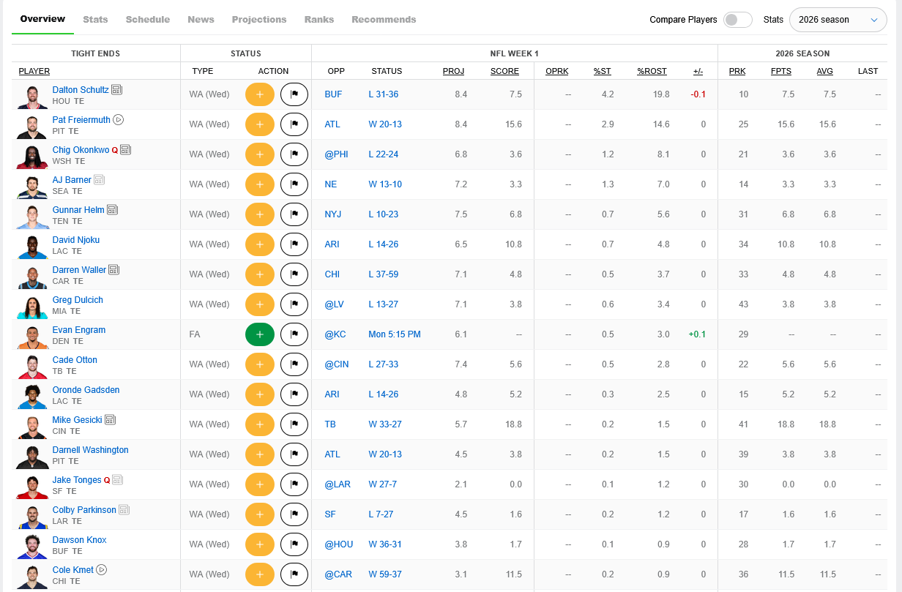Screen dimensions: 902x592
Task: Open the 2026 season stats dropdown
Action: tap(838, 20)
